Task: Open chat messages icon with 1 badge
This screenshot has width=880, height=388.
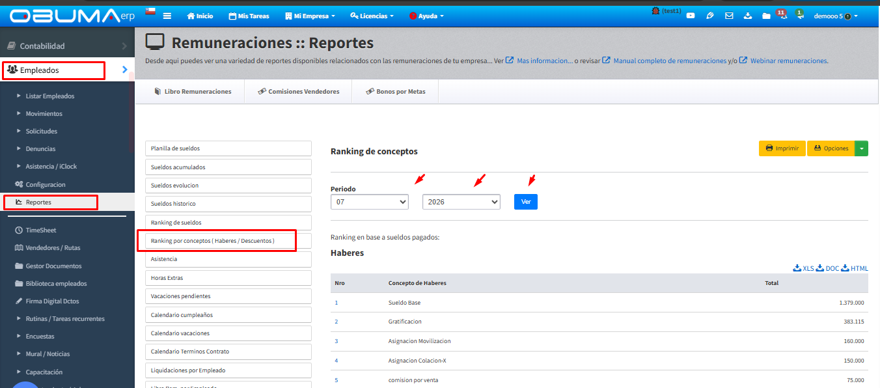Action: [799, 14]
